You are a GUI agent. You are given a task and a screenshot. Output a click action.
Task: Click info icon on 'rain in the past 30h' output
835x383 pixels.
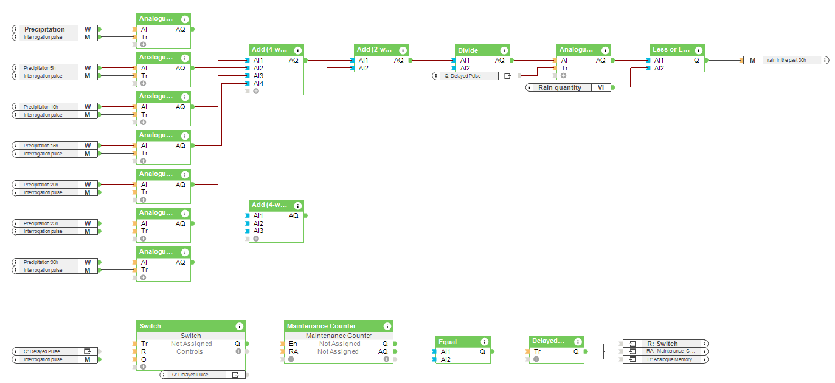[824, 60]
